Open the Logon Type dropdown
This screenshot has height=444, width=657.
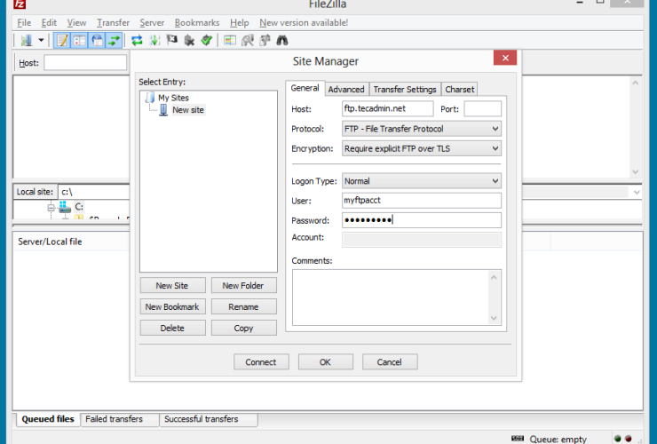421,181
